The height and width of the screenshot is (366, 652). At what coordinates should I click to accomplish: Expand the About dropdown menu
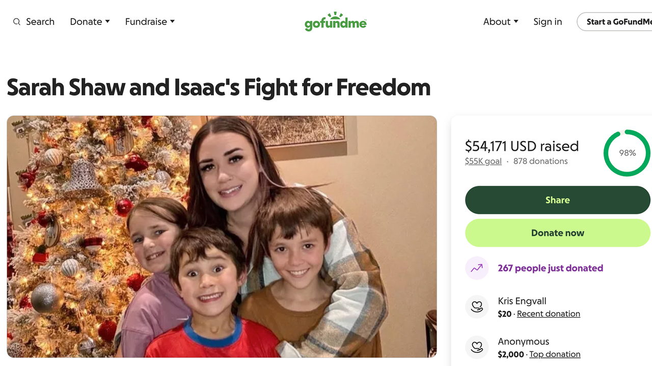coord(501,22)
